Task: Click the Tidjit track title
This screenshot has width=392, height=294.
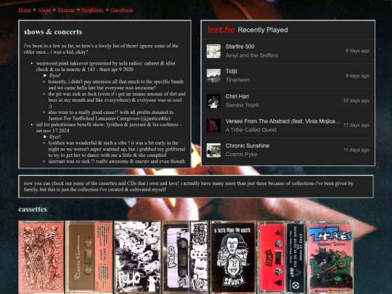Action: pyautogui.click(x=232, y=71)
